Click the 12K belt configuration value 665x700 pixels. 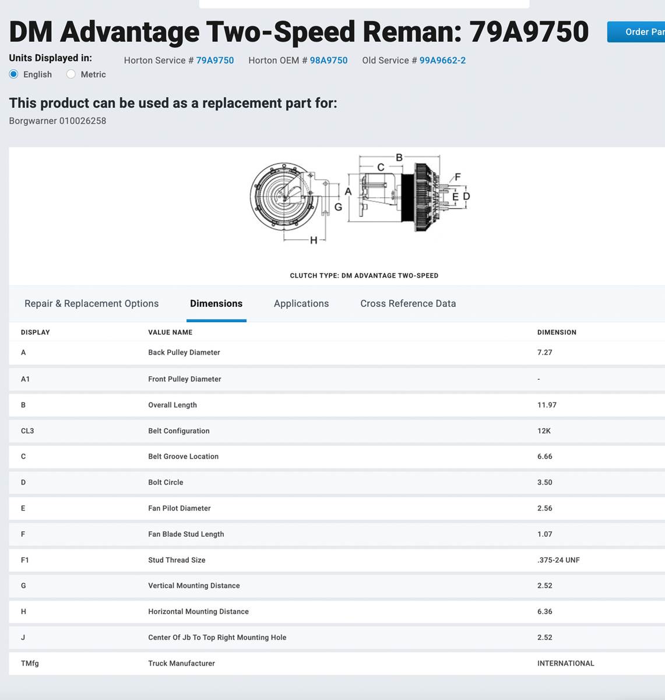(544, 431)
